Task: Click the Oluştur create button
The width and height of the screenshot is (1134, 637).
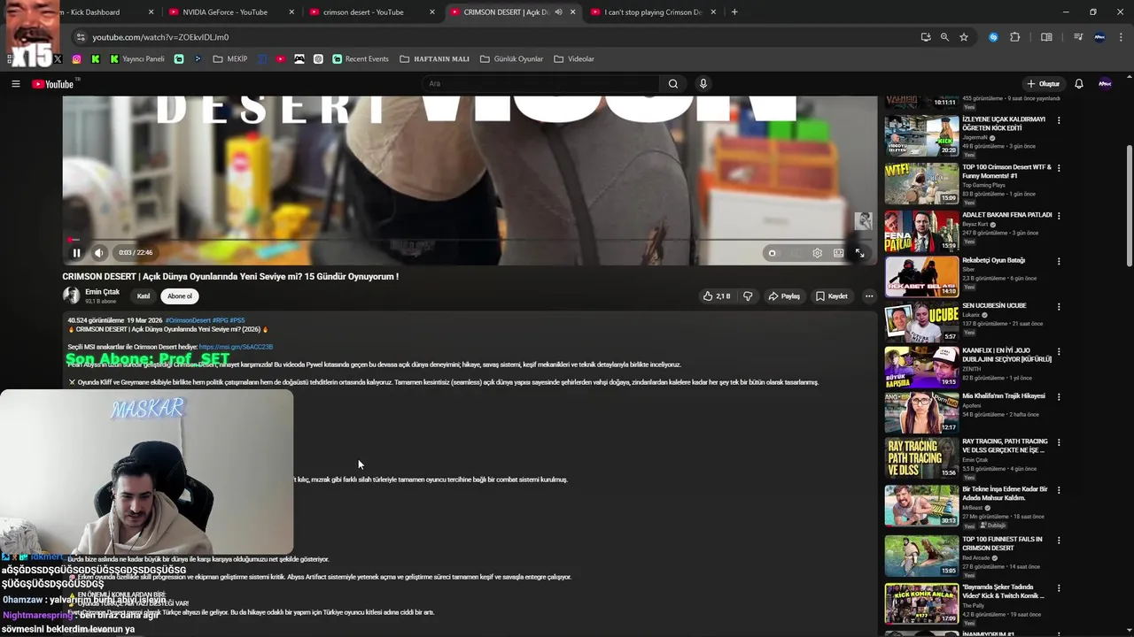Action: [x=1043, y=84]
